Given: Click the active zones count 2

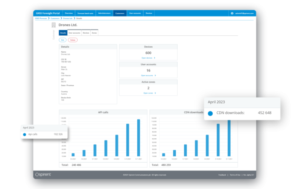Looking at the screenshot, I should [x=148, y=88].
